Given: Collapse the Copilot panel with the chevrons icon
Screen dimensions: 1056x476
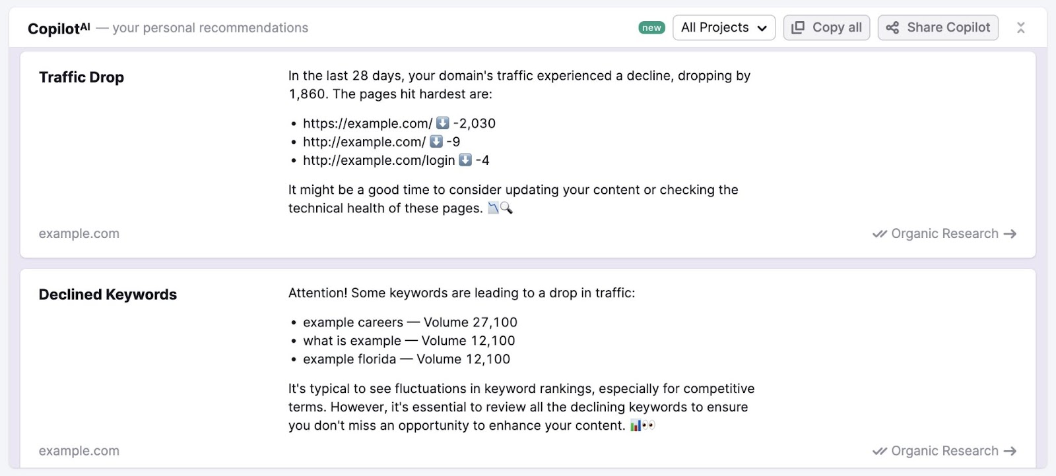Looking at the screenshot, I should [x=1020, y=28].
